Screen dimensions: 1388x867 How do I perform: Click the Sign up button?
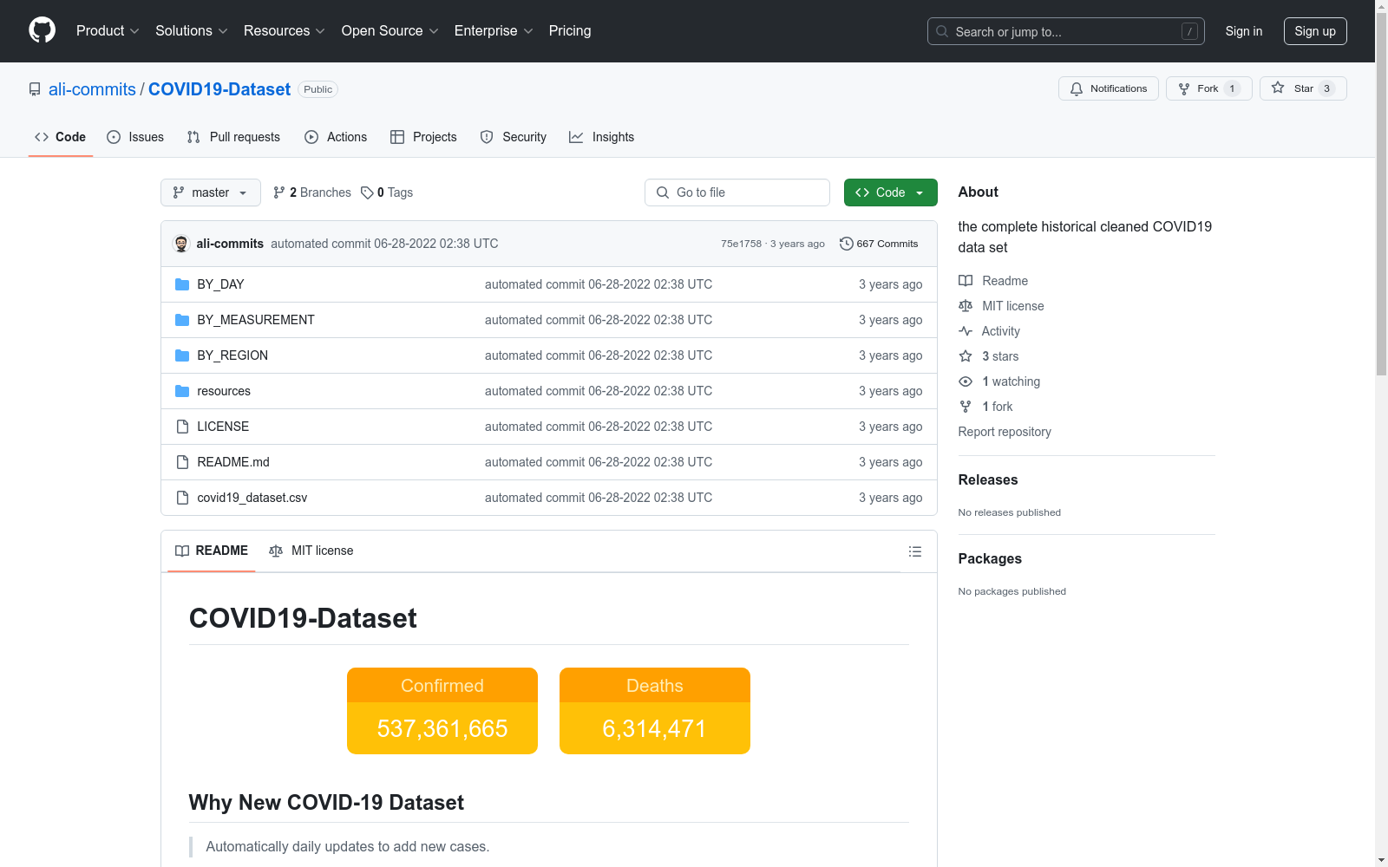(1315, 31)
